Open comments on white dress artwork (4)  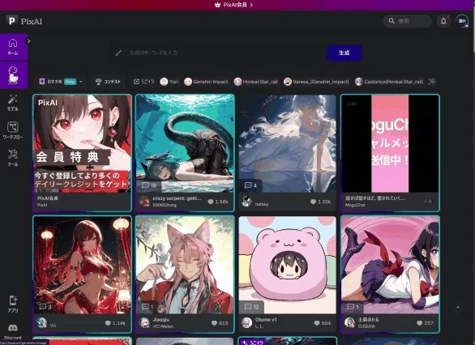250,185
